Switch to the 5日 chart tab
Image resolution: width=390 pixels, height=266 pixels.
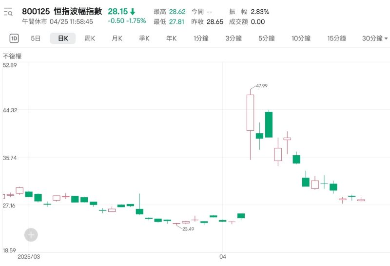coord(36,39)
